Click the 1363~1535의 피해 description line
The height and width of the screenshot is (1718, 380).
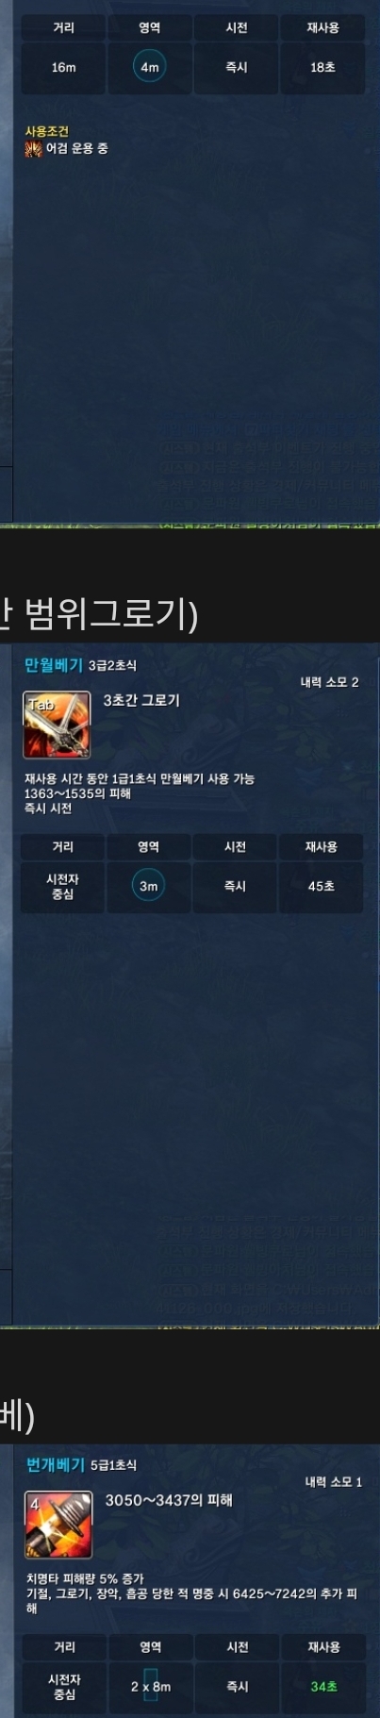(77, 793)
